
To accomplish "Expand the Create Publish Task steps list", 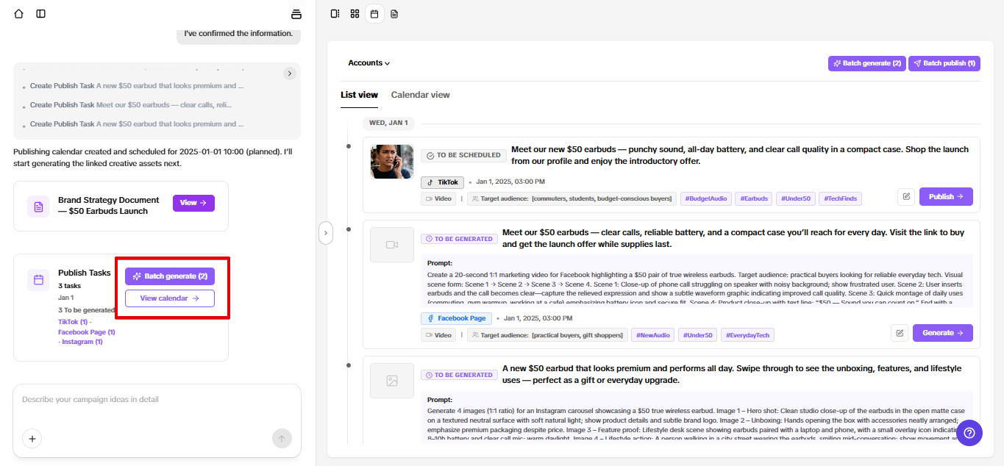I will click(x=290, y=74).
